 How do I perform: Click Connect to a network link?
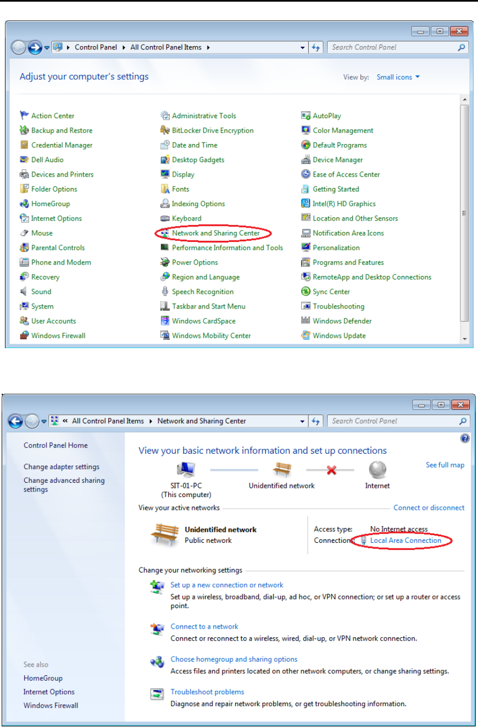[204, 627]
